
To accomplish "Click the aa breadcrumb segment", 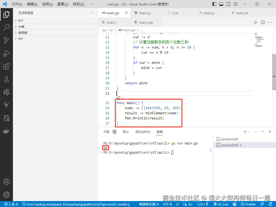I will [104, 30].
